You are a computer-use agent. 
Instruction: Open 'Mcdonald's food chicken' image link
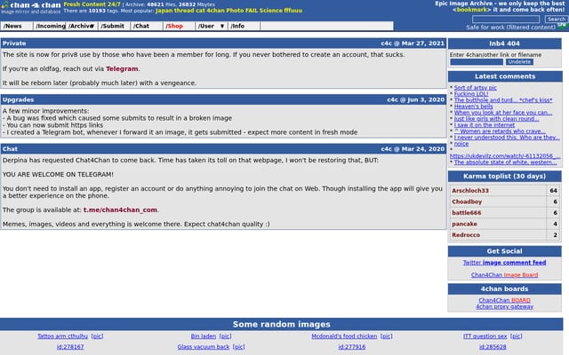(x=344, y=336)
